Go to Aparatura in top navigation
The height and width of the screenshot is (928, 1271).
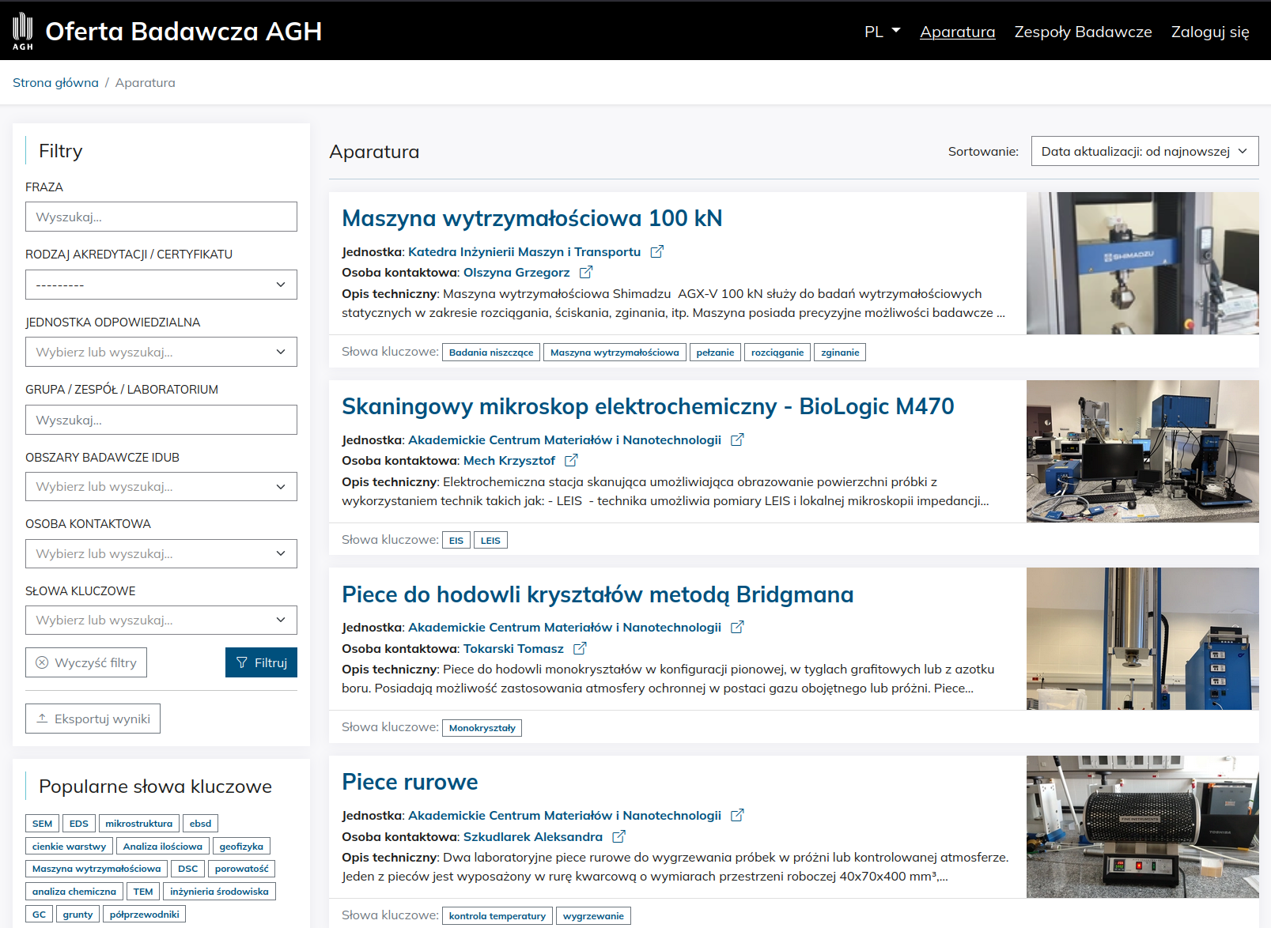pyautogui.click(x=957, y=32)
